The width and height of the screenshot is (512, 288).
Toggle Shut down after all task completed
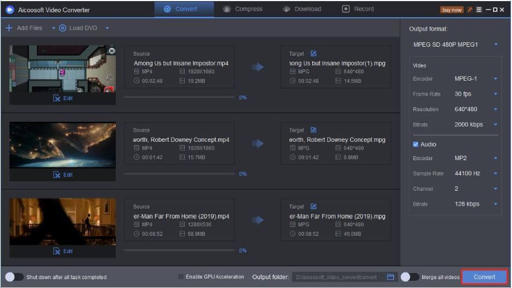14,277
